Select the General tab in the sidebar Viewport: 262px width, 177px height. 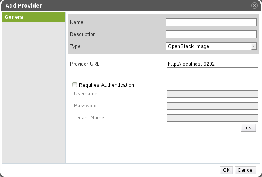[x=34, y=17]
